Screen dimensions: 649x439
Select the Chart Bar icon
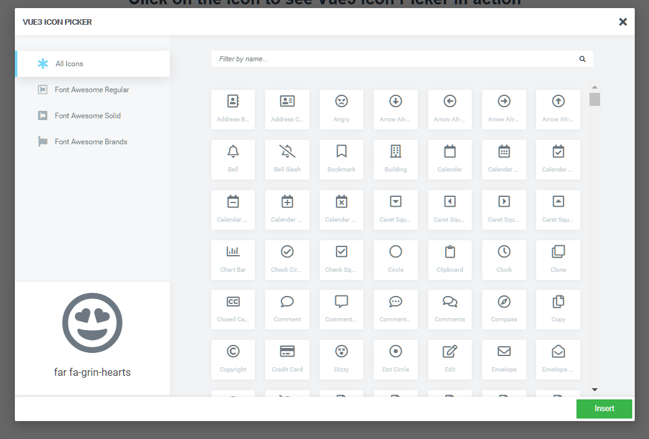(232, 259)
